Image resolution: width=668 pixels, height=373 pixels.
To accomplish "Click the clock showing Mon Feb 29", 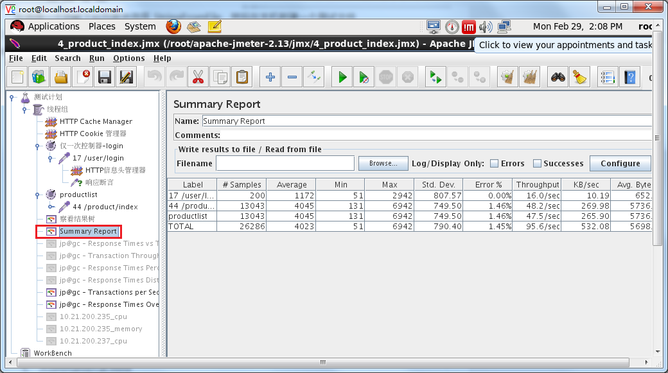I will click(x=577, y=26).
